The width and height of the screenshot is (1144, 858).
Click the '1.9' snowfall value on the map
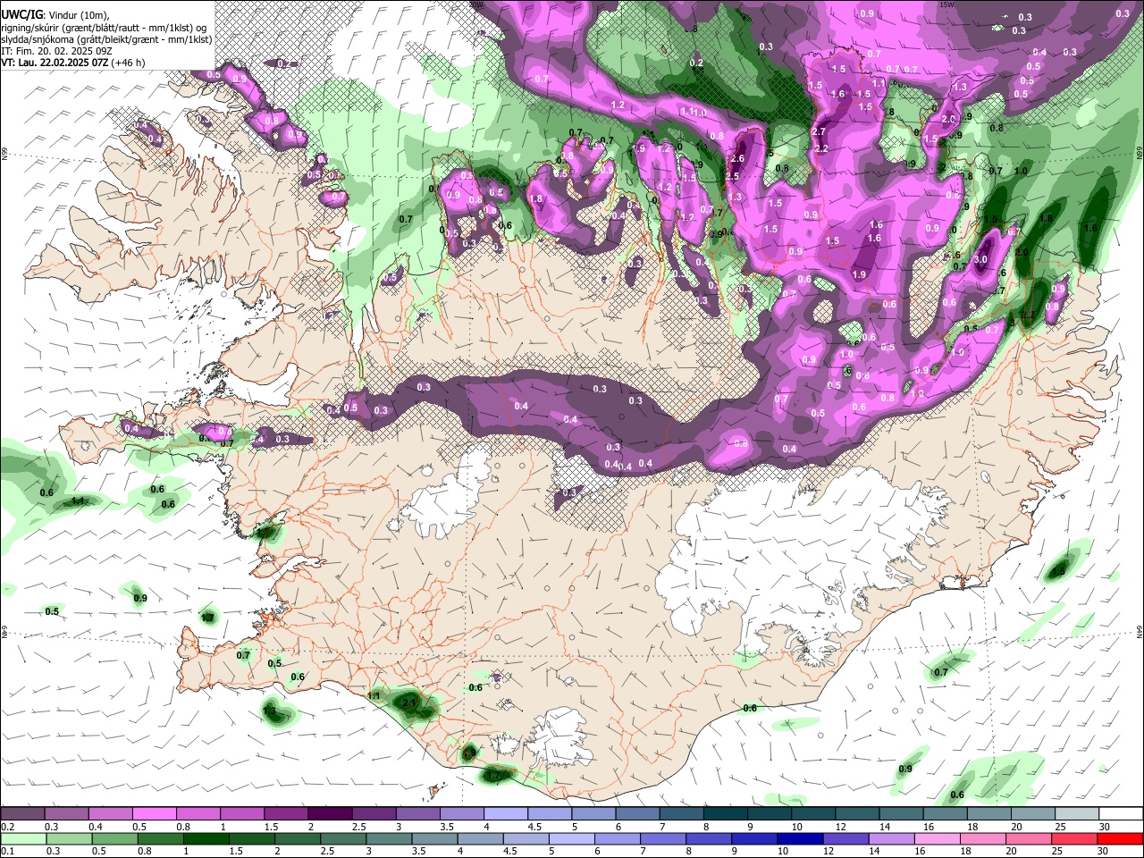(860, 274)
